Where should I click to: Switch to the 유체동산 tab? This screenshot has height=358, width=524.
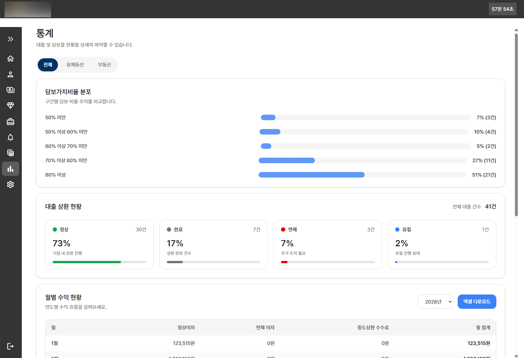75,65
